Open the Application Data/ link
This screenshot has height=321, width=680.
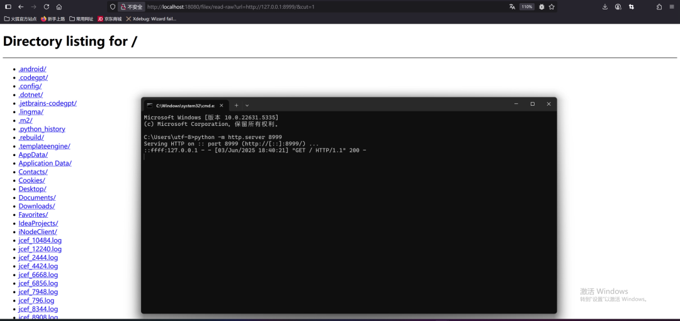pos(45,163)
